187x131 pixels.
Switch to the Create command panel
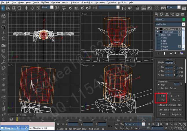(156, 14)
